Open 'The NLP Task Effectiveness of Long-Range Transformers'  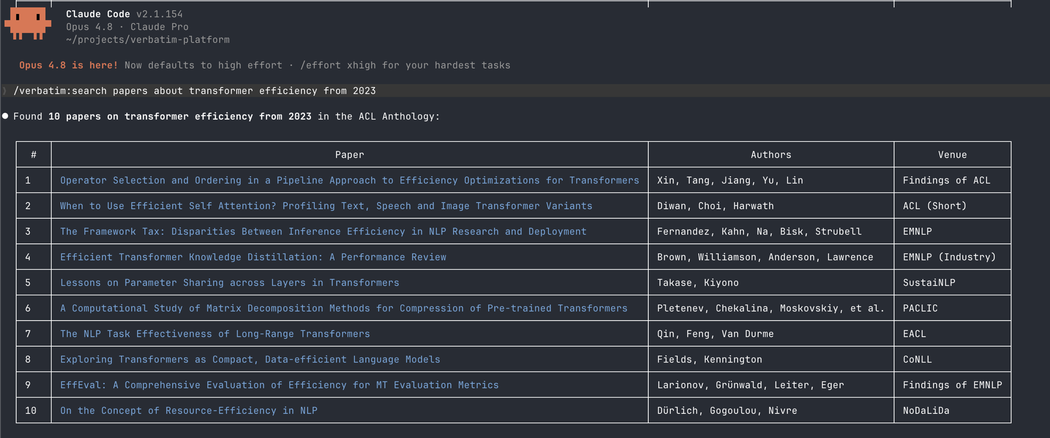click(215, 334)
